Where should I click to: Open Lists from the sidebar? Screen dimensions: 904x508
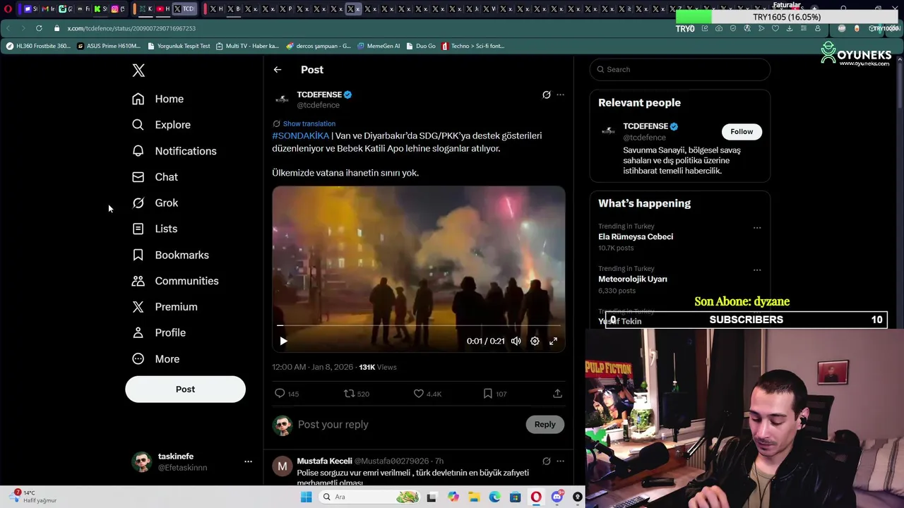(x=155, y=229)
